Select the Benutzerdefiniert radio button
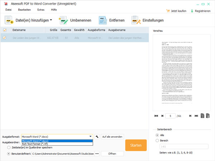 [9, 154]
